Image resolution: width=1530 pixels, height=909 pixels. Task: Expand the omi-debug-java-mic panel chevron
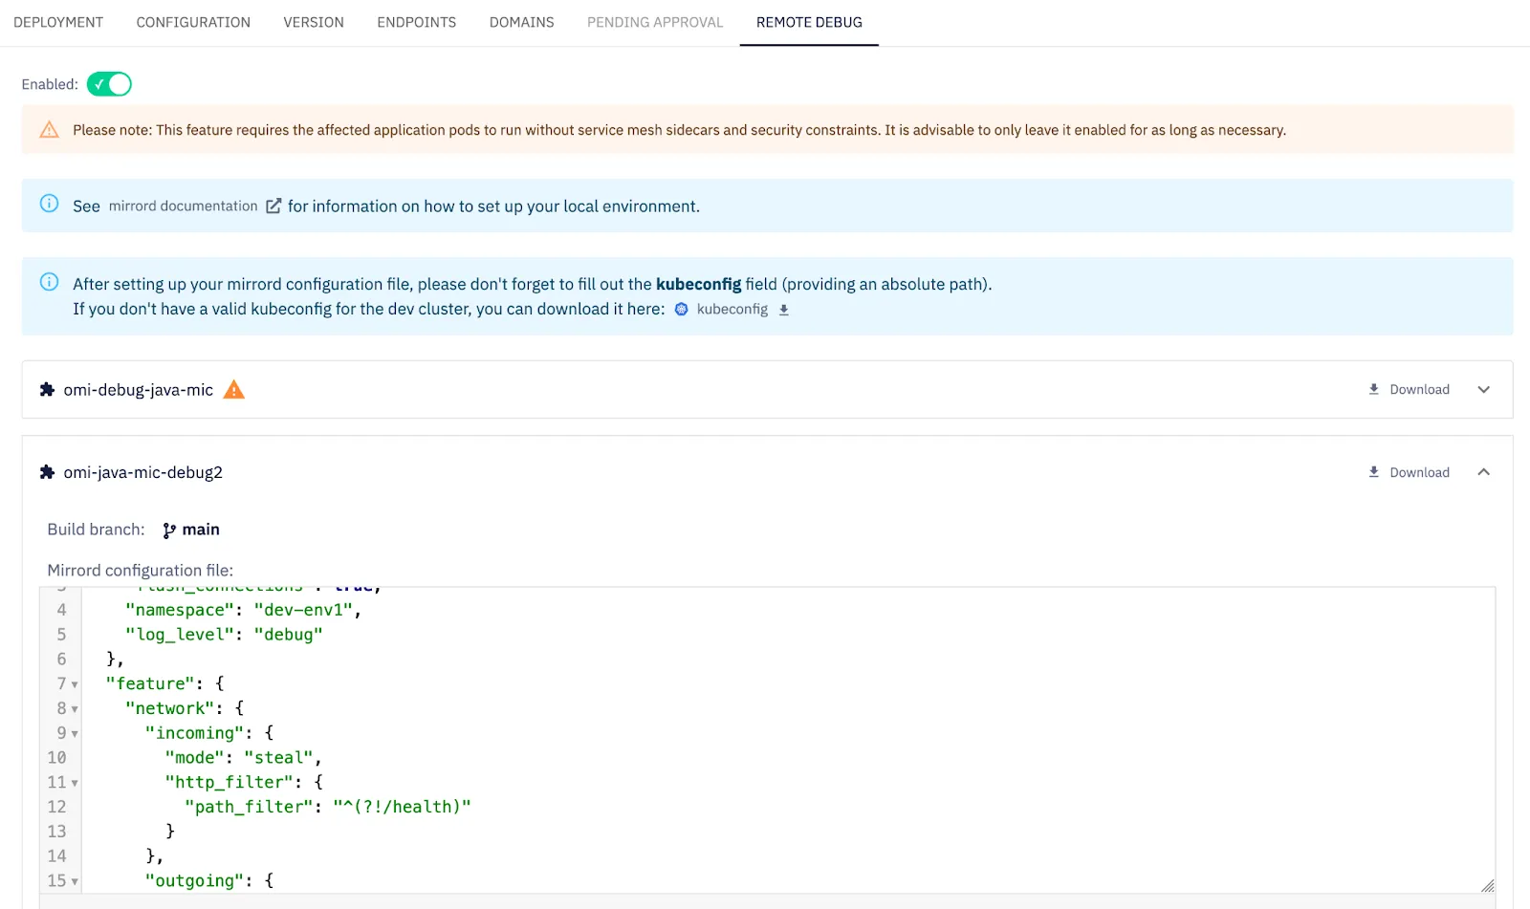(x=1484, y=389)
